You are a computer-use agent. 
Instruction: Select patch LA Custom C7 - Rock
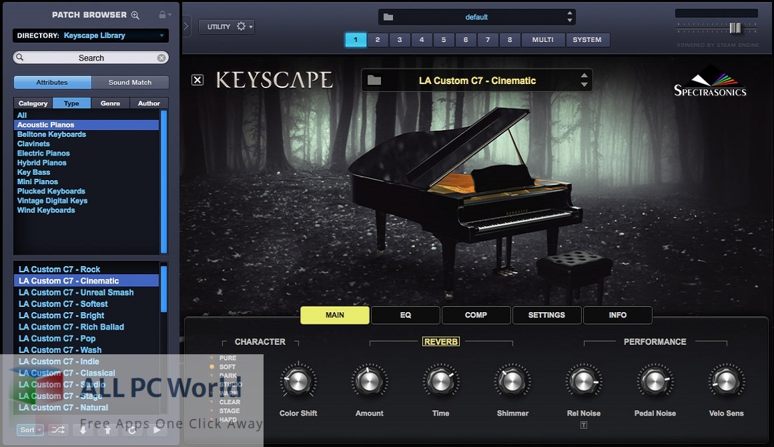click(x=59, y=269)
